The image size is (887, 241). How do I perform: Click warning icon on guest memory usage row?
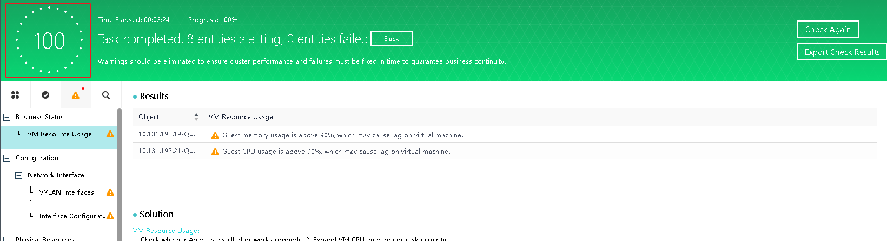[x=215, y=135]
